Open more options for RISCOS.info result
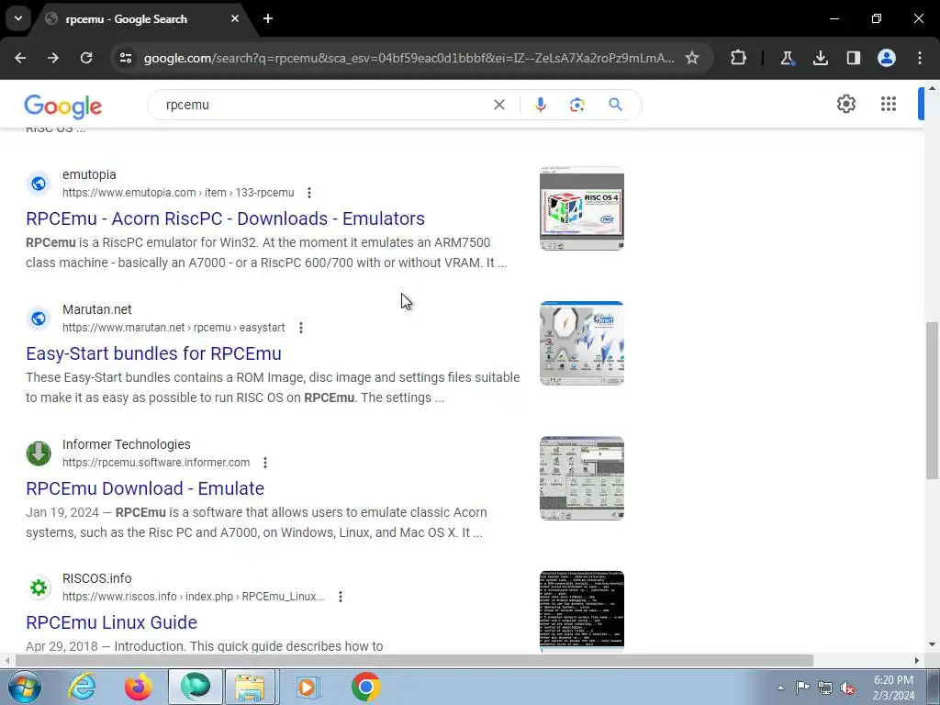Viewport: 940px width, 705px height. click(341, 597)
